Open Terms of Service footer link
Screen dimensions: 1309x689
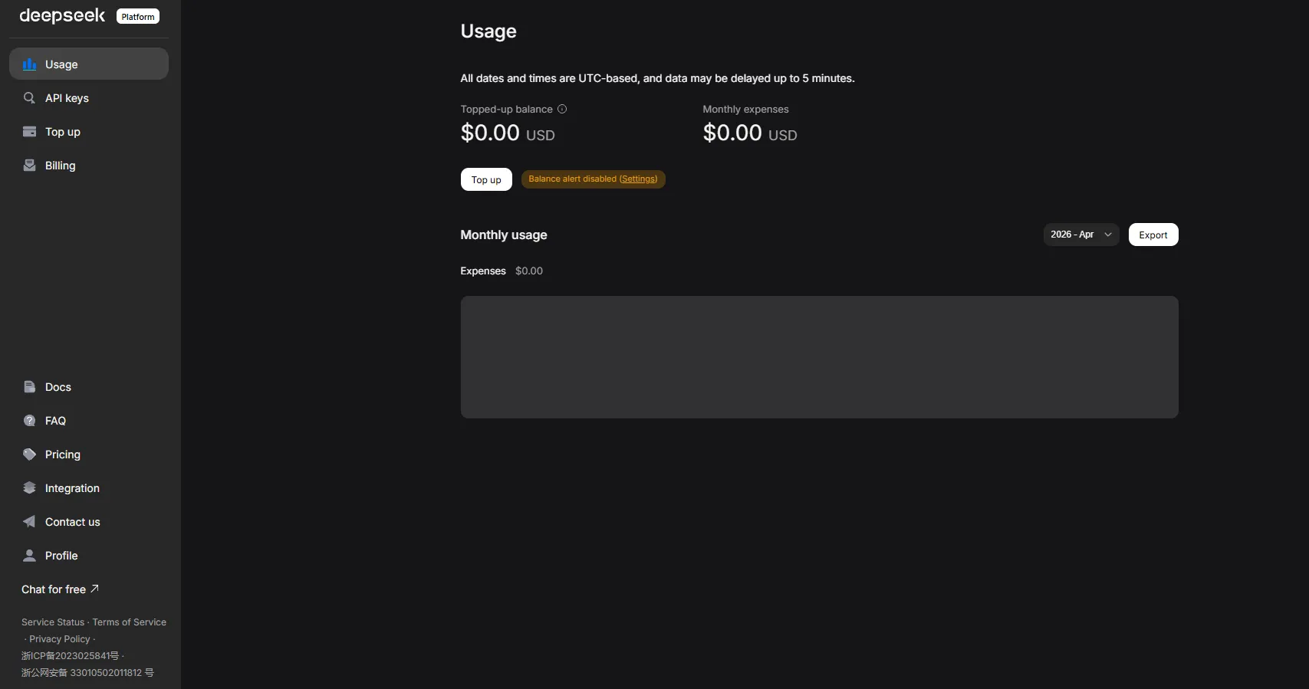[129, 622]
